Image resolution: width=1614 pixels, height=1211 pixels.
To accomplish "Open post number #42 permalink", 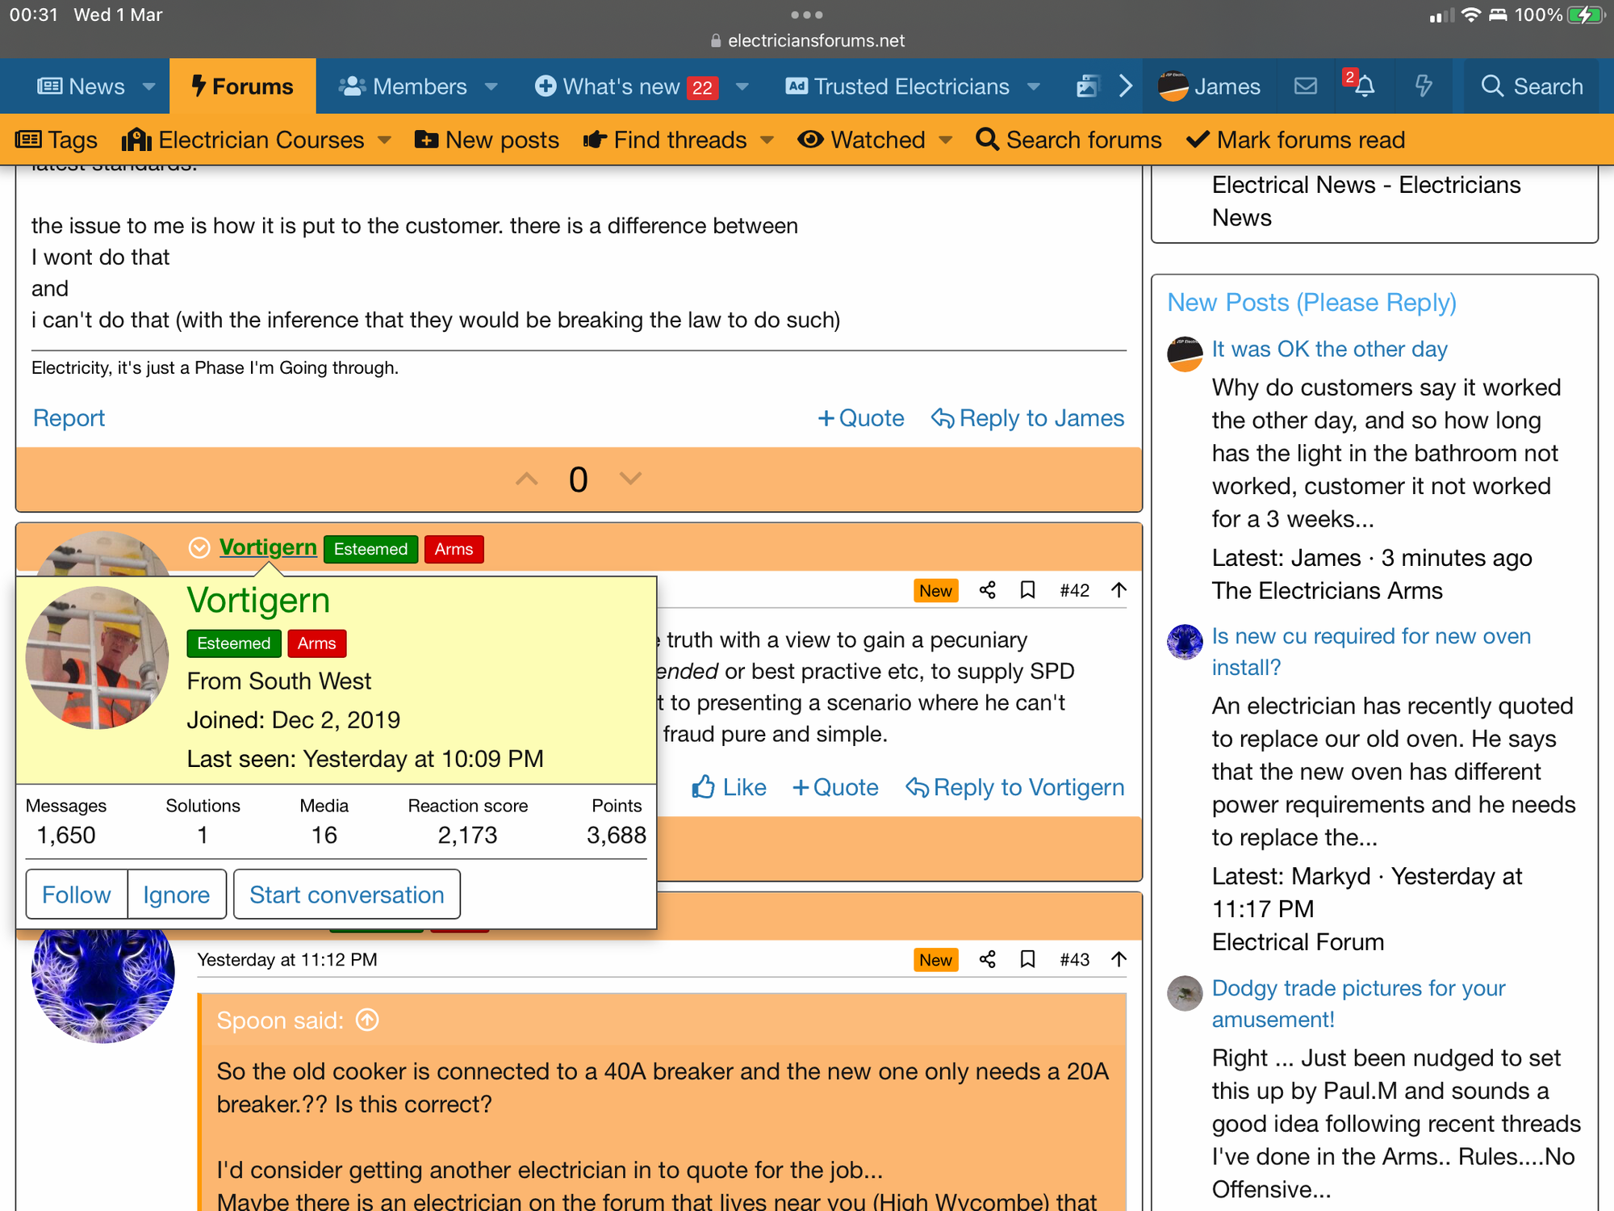I will point(1074,590).
